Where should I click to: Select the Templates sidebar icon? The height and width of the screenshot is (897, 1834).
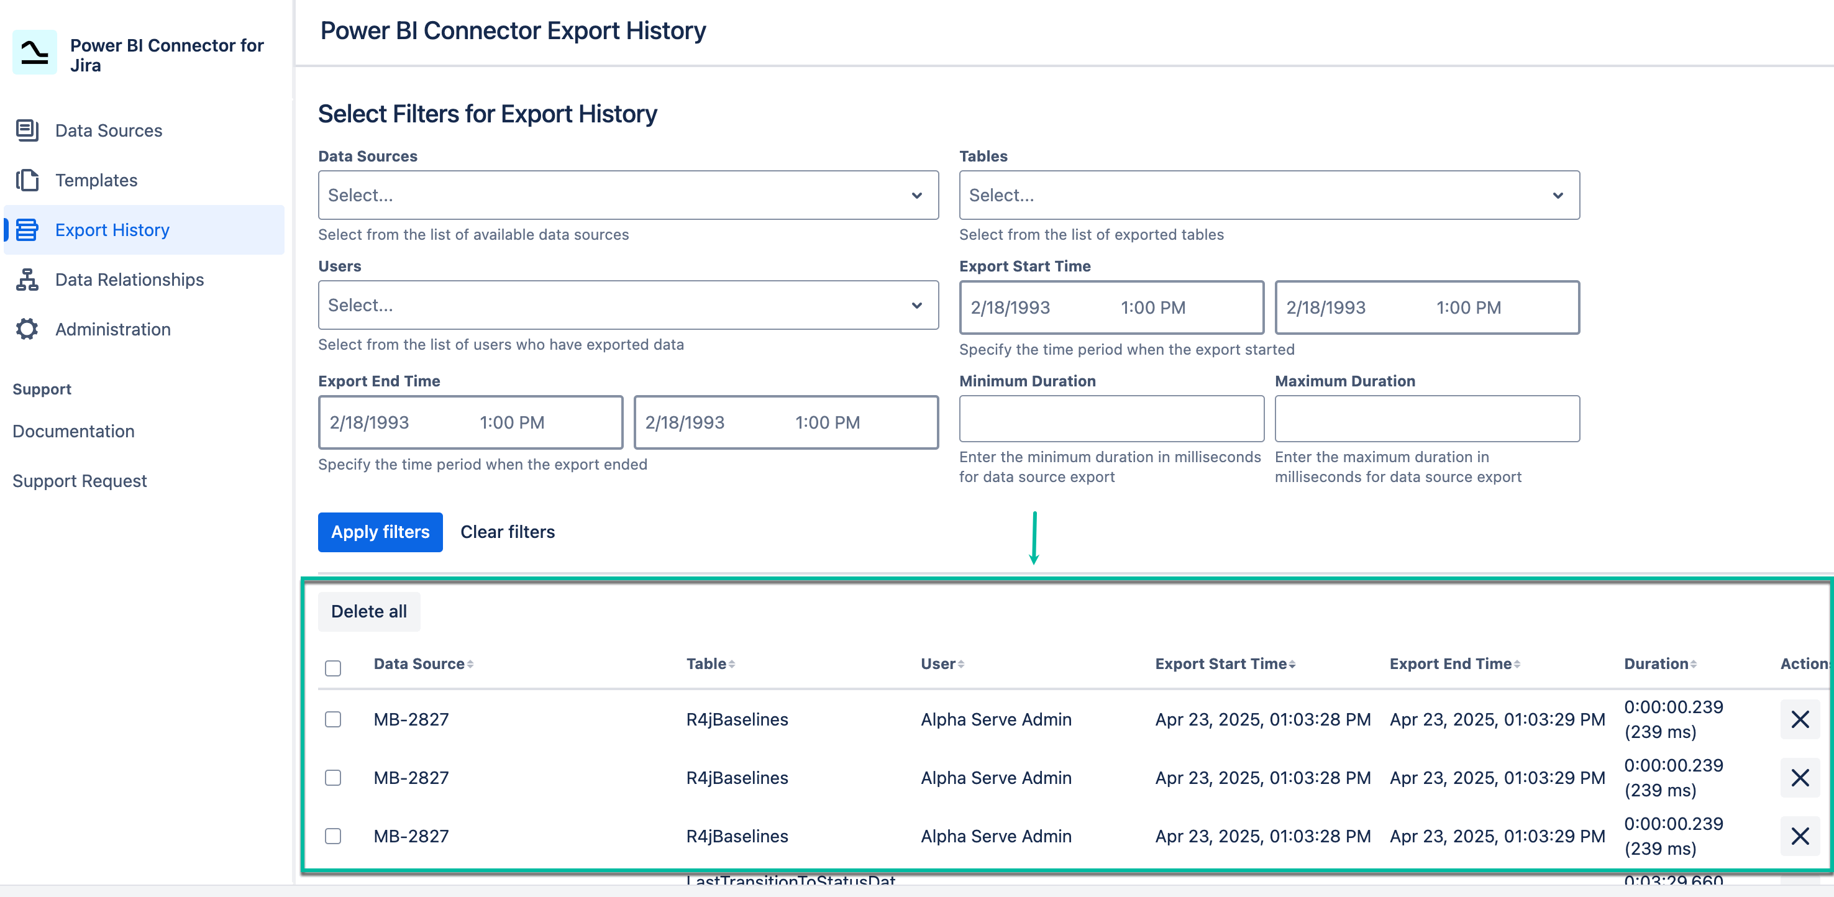[26, 180]
